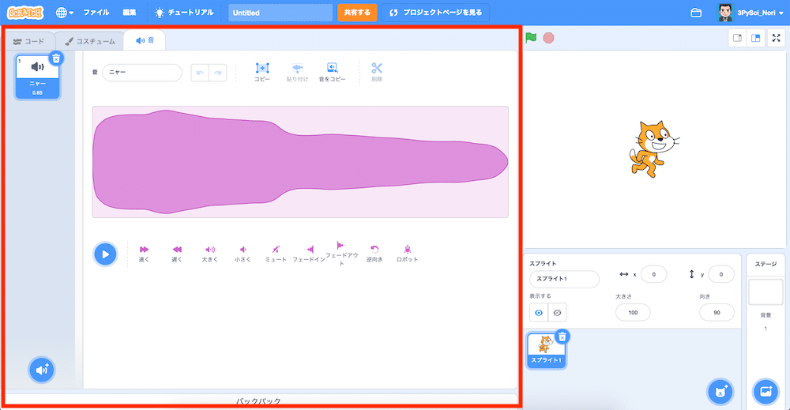
Task: Click the 削除 scissors icon
Action: point(377,72)
